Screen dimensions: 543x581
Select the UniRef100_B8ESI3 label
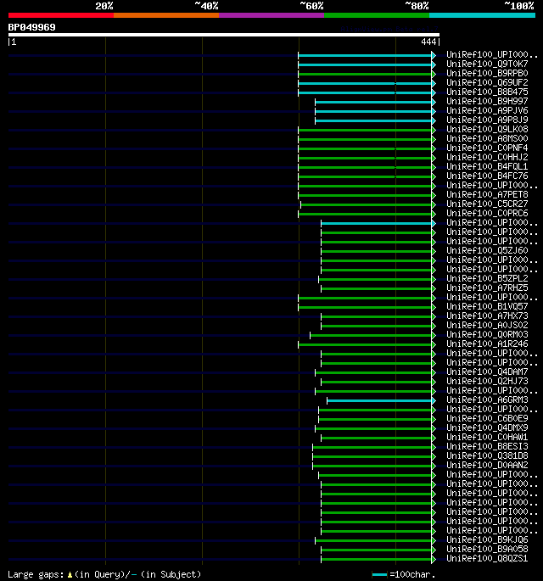(487, 446)
